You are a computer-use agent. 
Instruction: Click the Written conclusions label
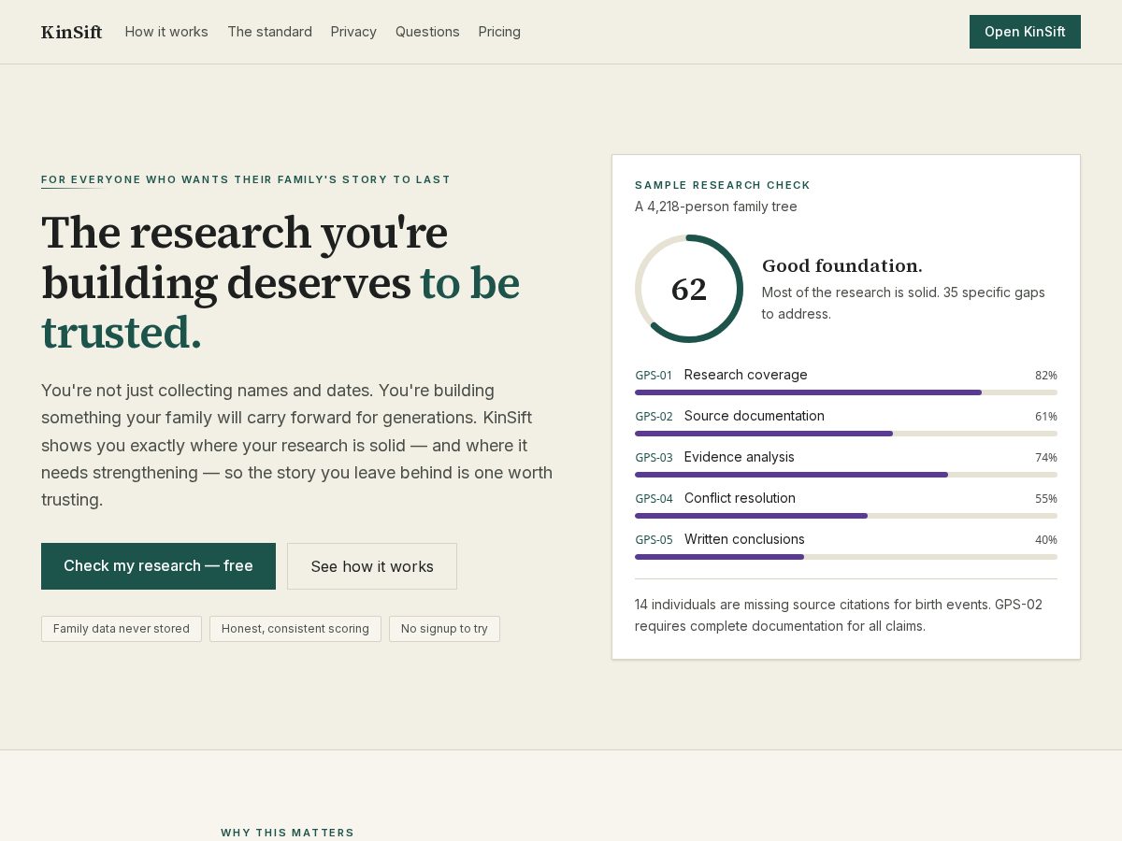744,539
